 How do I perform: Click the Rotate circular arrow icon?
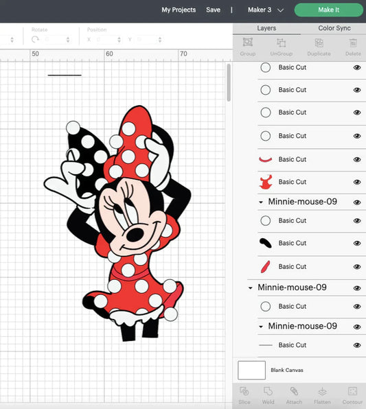coord(35,39)
